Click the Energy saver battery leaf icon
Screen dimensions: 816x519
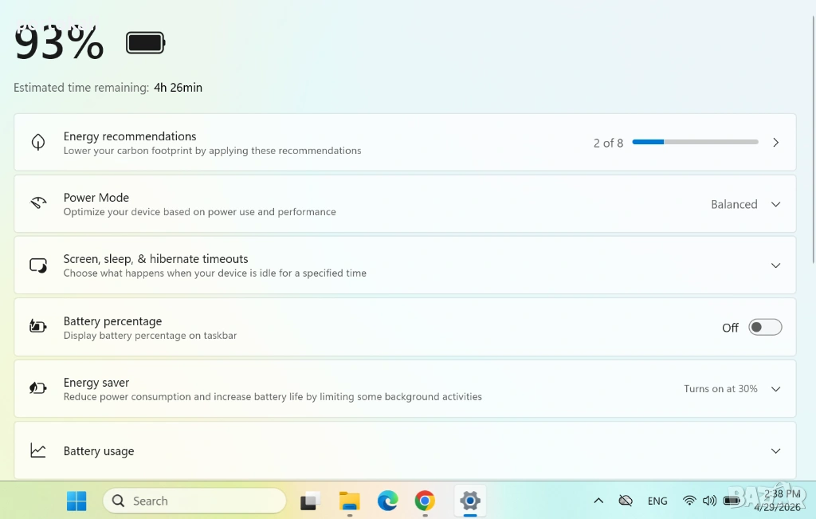coord(38,387)
